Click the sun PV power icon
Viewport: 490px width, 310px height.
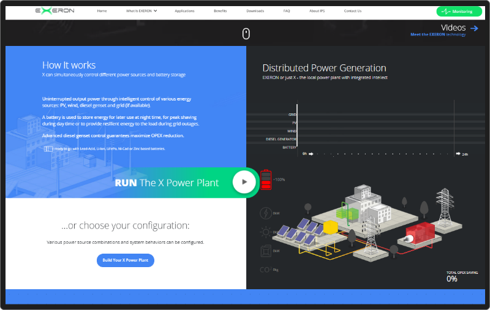(x=266, y=232)
